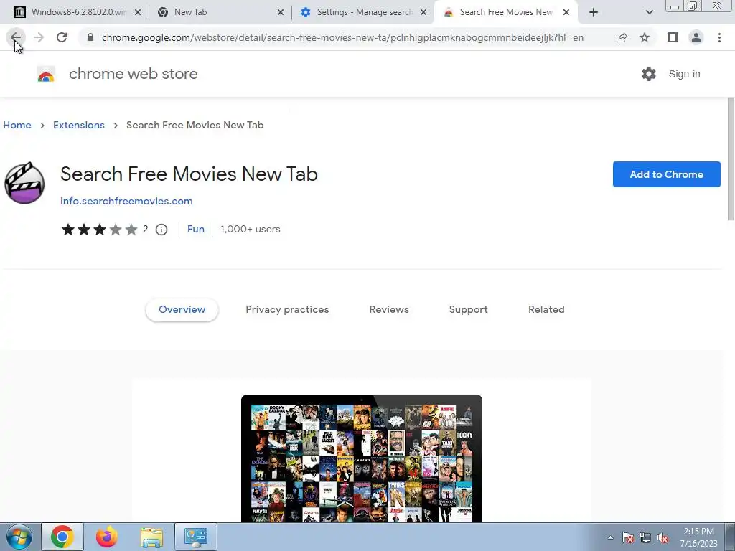This screenshot has height=551, width=735.
Task: Open the Privacy practices tab
Action: pyautogui.click(x=287, y=309)
